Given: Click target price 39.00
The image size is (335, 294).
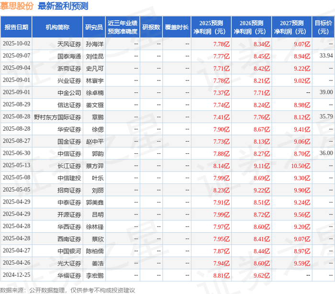Looking at the screenshot, I should coord(326,92).
